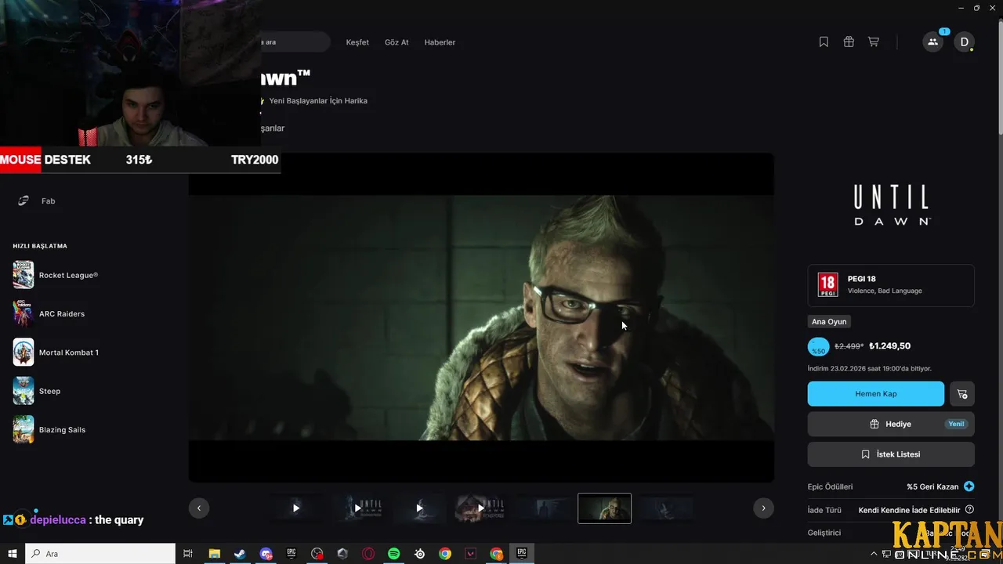1003x564 pixels.
Task: Open Spotify from the taskbar
Action: 394,554
